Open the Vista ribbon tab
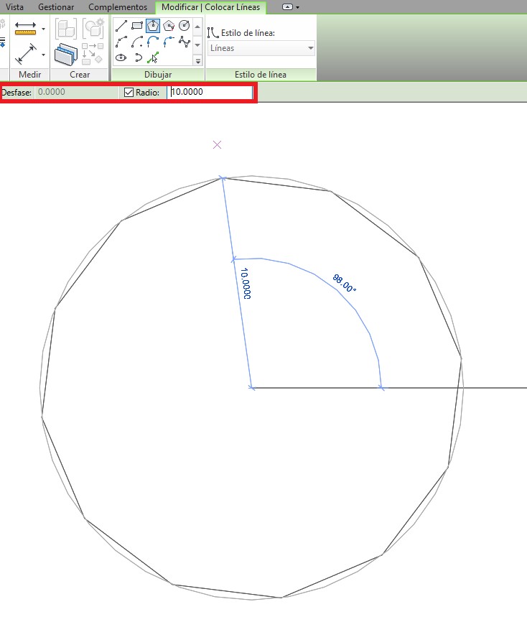 14,6
